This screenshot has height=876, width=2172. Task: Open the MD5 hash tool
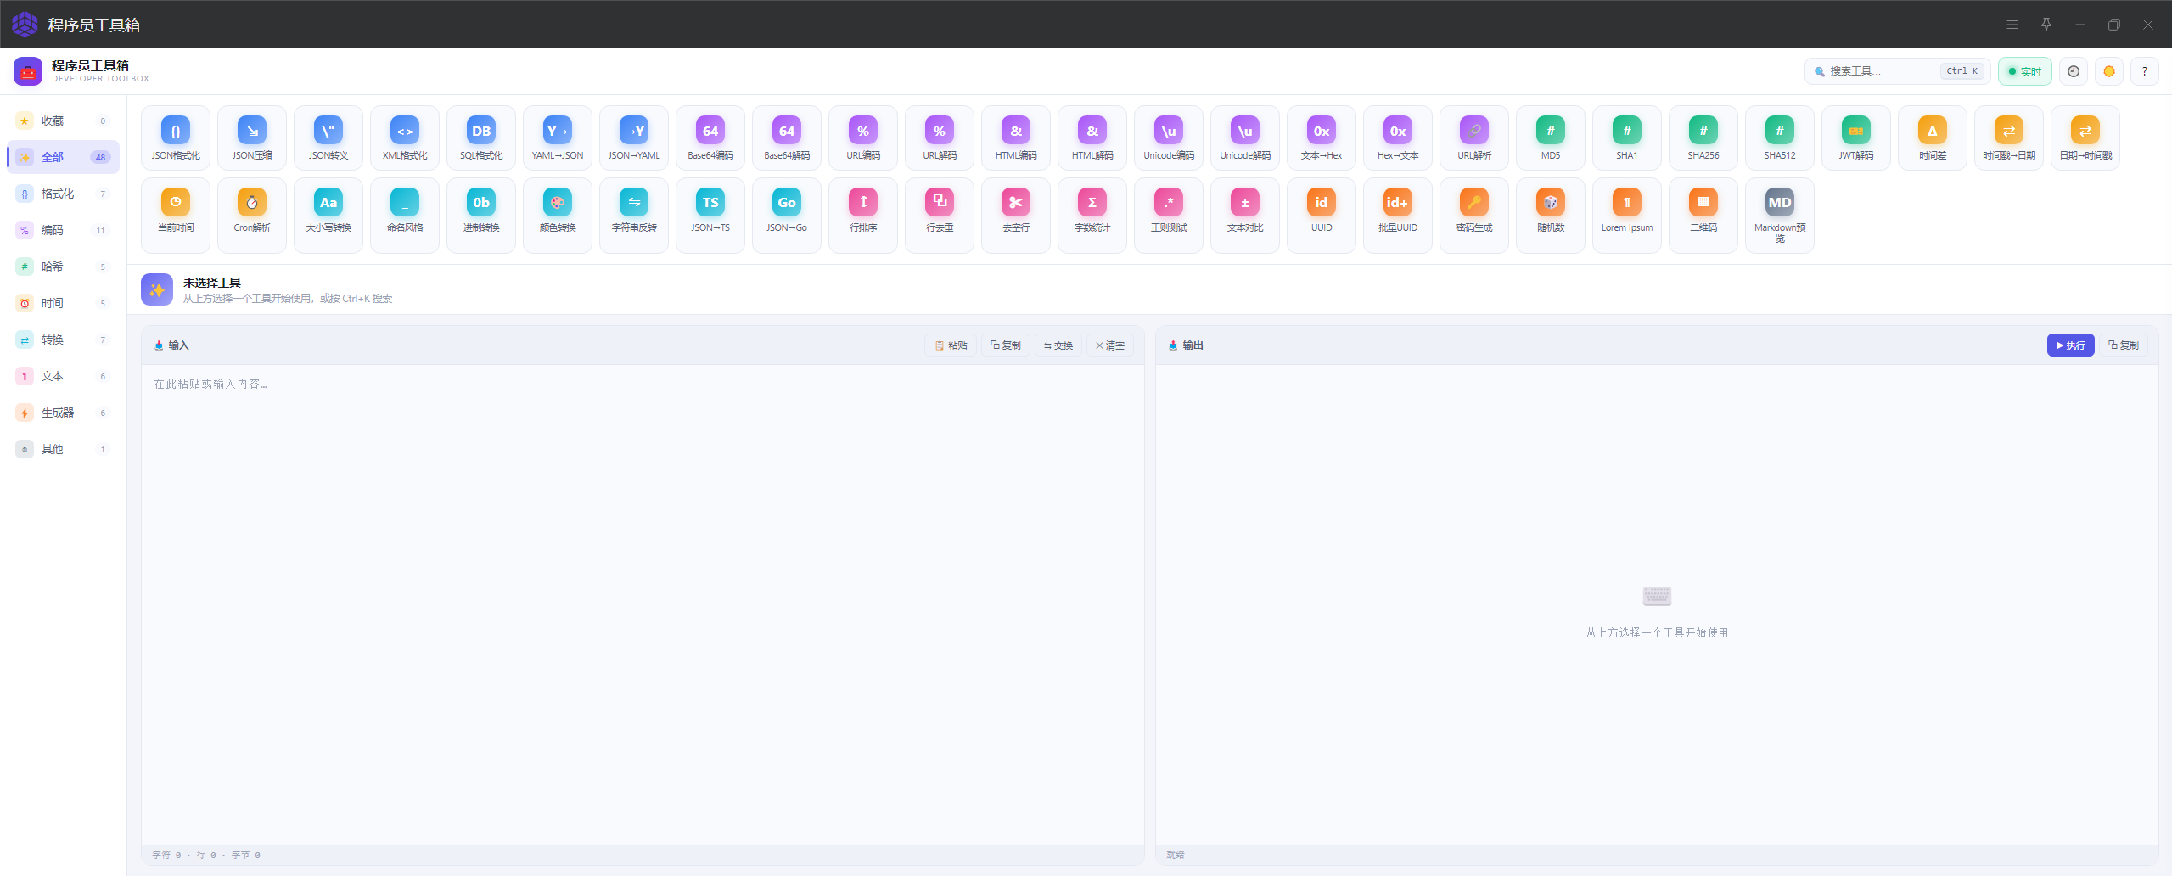point(1551,138)
